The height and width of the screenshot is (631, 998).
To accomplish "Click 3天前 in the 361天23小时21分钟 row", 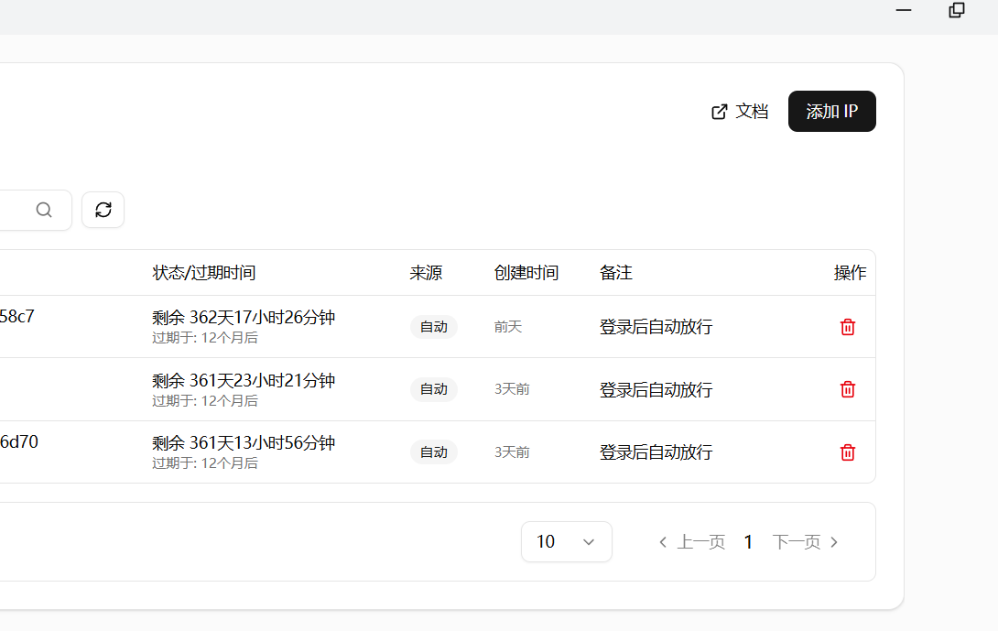I will 512,389.
